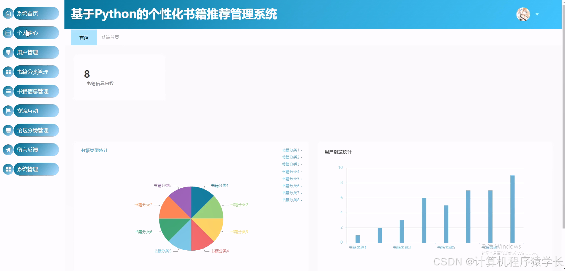Click the 书籍名称5 x-axis label

[x=446, y=247]
